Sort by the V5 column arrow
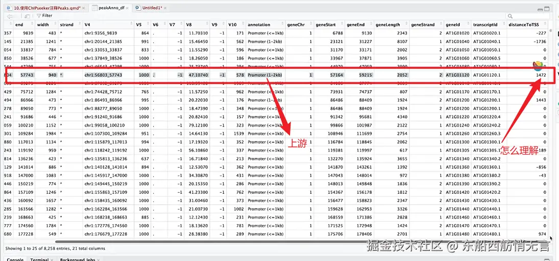Viewport: 559px width, 261px height. click(147, 24)
